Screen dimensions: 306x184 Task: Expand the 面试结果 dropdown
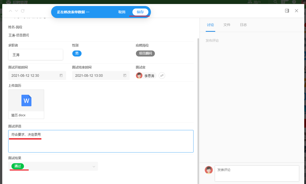(94, 166)
